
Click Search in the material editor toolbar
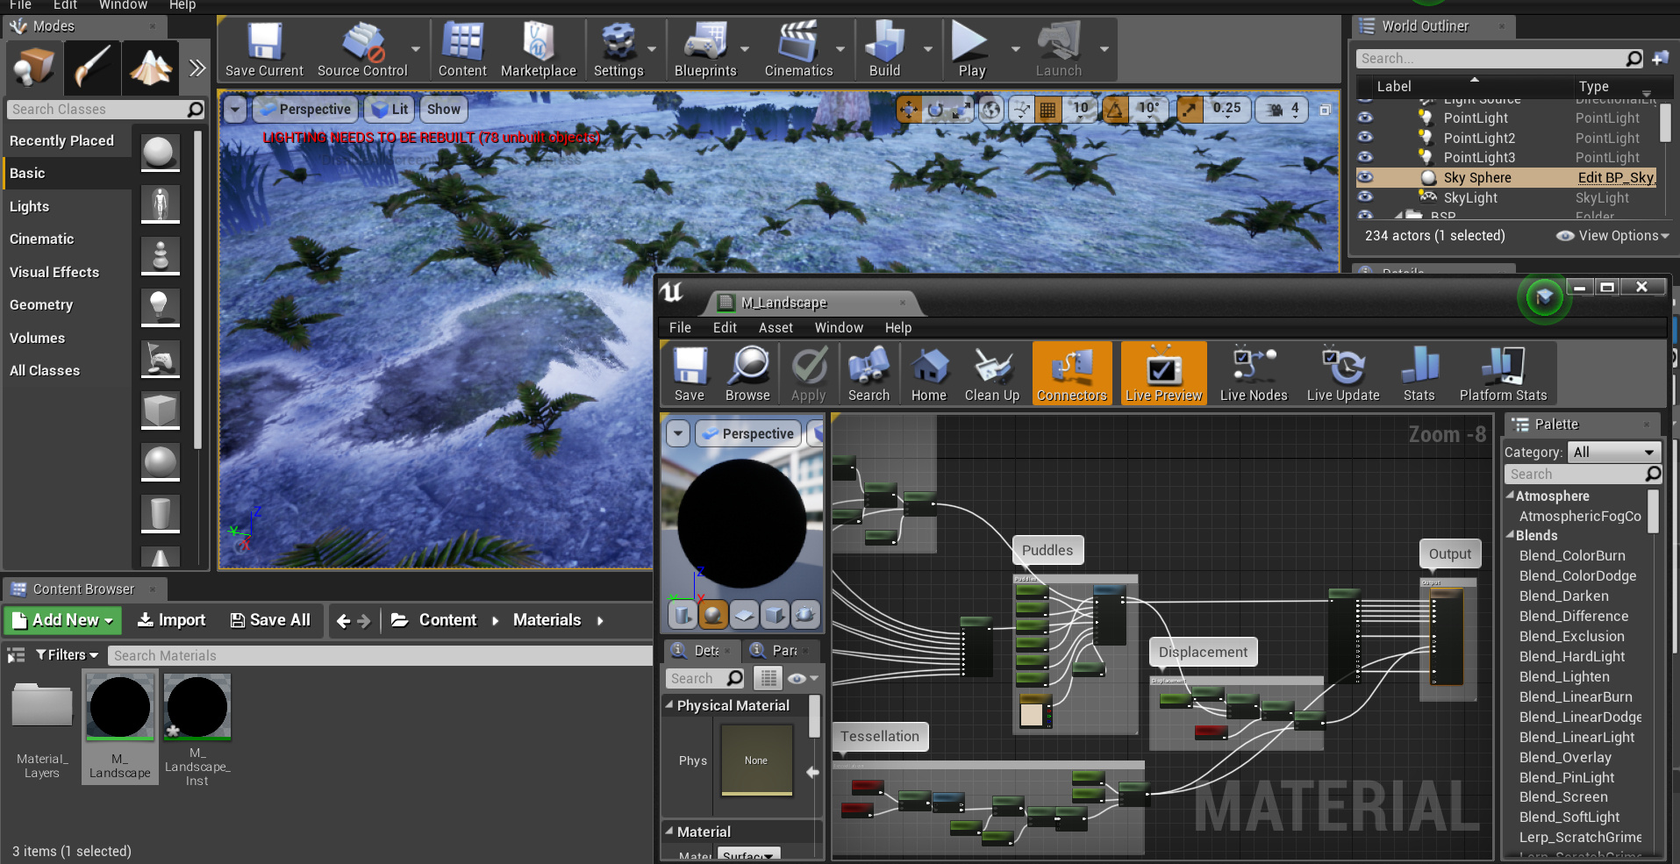click(869, 374)
